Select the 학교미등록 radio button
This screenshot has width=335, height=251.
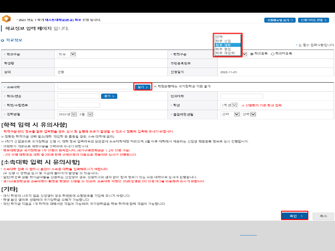coord(273,54)
